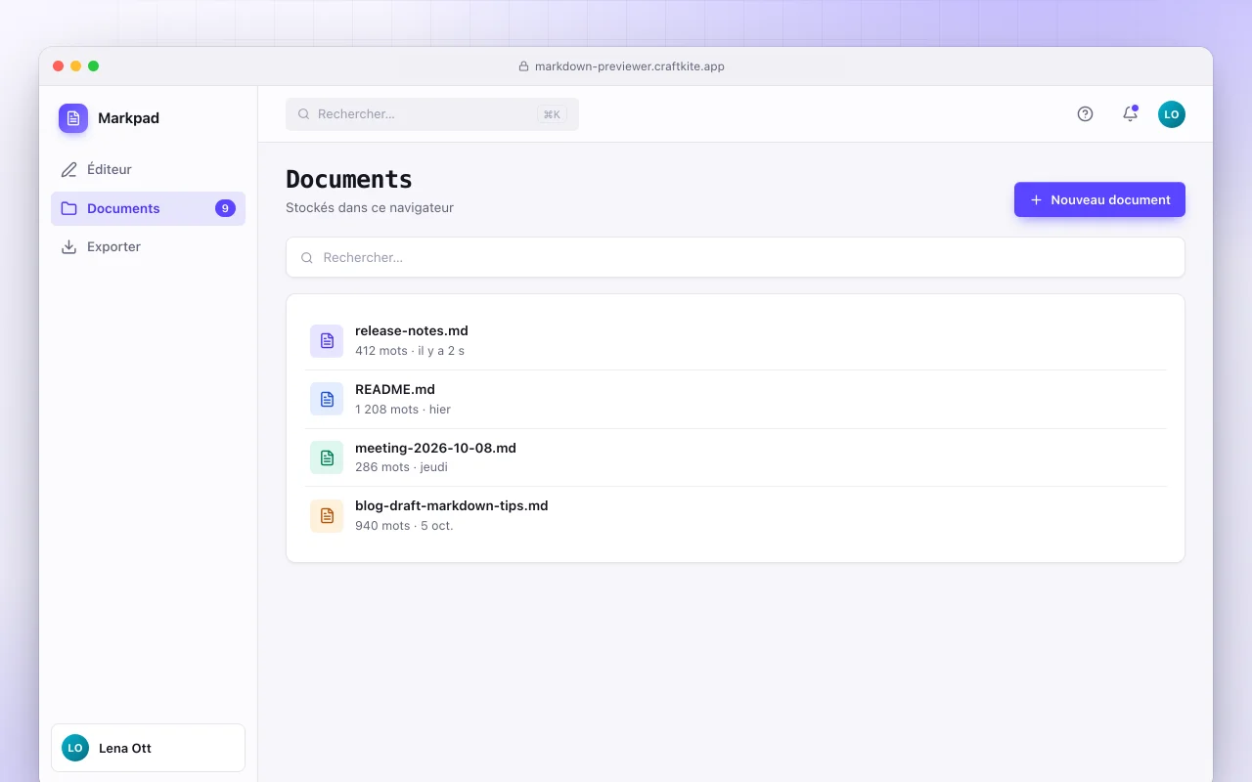The width and height of the screenshot is (1252, 782).
Task: Click the '412 mots · il y a 2 s' text
Action: coord(410,350)
